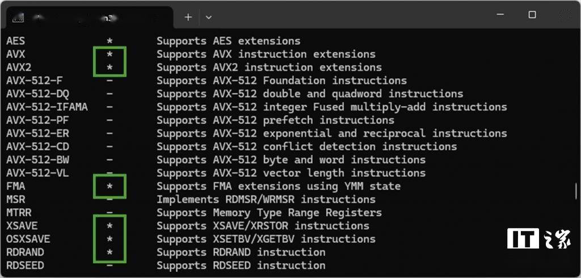Close the terminal window
Viewport: 581px width, 278px height.
pyautogui.click(x=565, y=15)
